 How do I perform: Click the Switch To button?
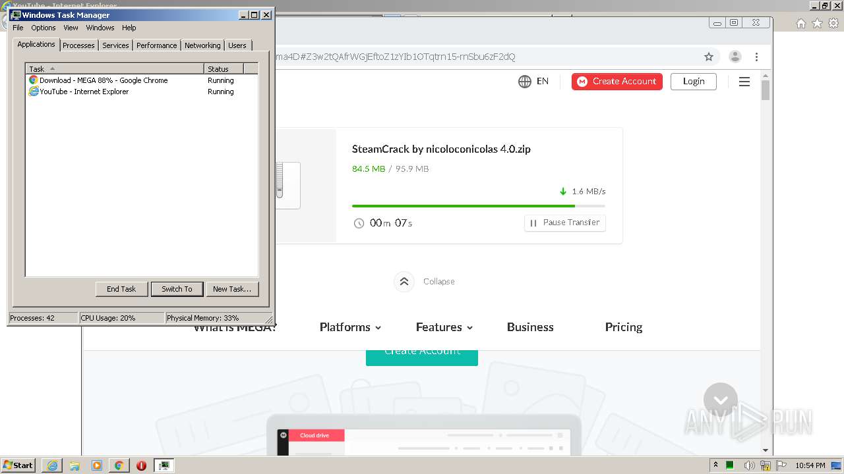point(177,289)
